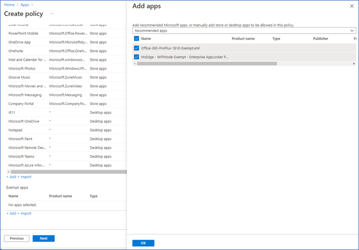
Task: Click the Next button
Action: tap(44, 239)
